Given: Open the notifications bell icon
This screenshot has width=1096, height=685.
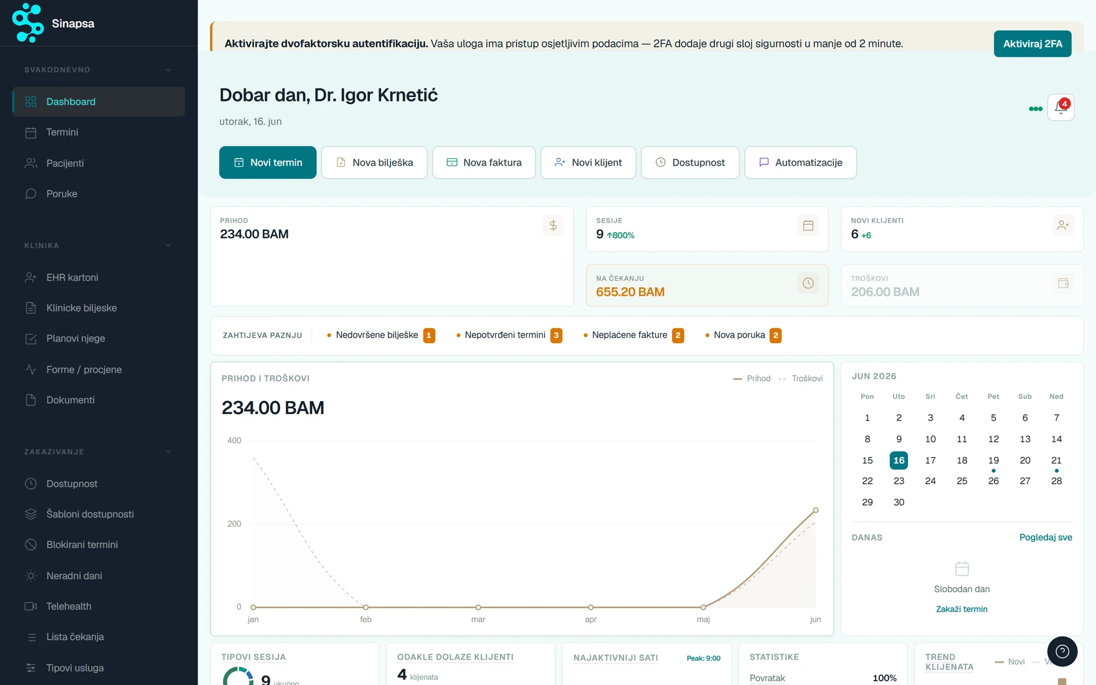Looking at the screenshot, I should point(1061,107).
